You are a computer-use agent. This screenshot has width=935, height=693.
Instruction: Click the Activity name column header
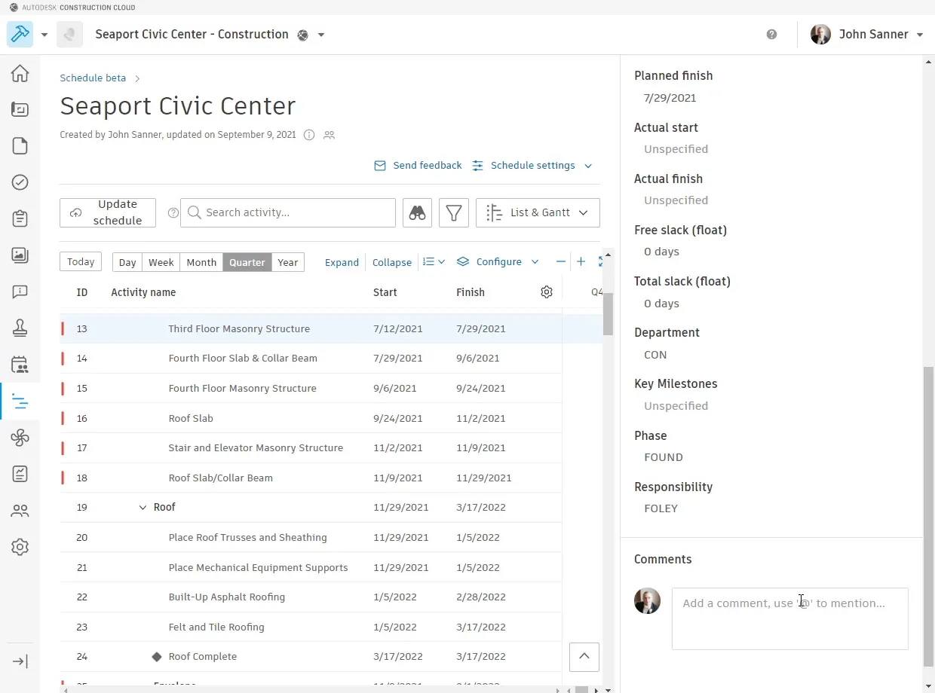[x=143, y=292]
